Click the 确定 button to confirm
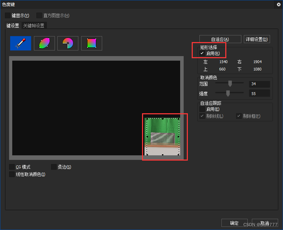The image size is (283, 230). [x=234, y=223]
